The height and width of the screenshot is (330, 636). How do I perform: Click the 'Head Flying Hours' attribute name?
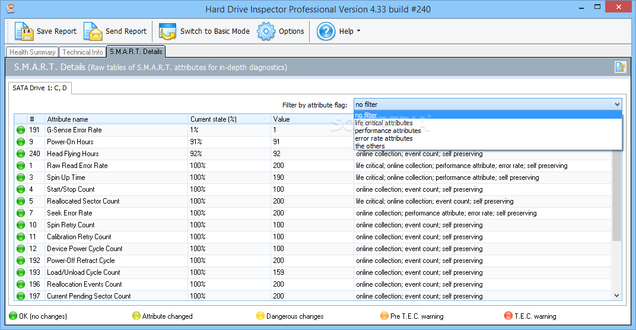click(72, 154)
